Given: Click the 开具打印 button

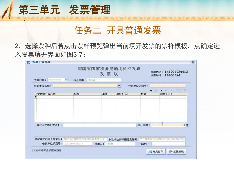Looking at the screenshot, I should pyautogui.click(x=156, y=152).
